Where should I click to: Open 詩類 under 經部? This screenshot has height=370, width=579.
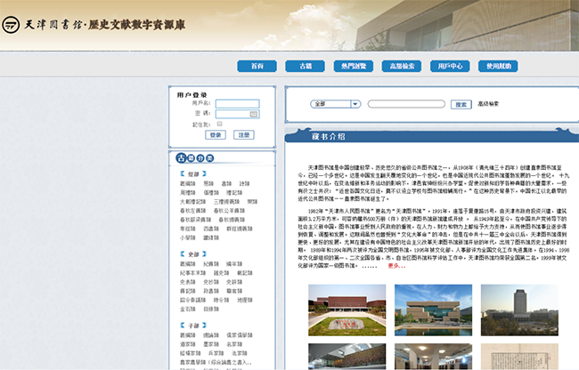pos(244,183)
